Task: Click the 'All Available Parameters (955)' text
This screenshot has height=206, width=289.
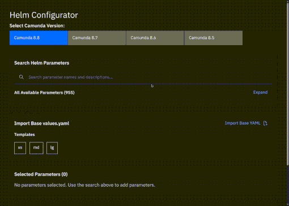Action: tap(44, 93)
